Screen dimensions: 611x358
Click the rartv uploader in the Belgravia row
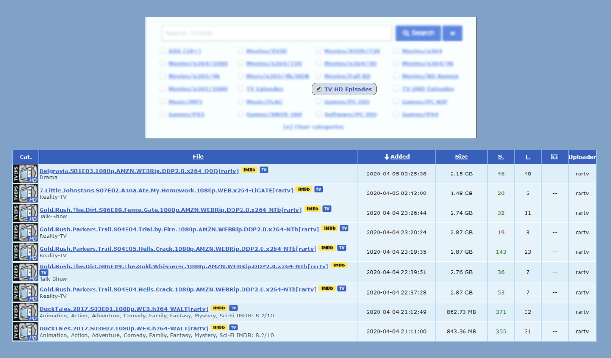pos(582,174)
